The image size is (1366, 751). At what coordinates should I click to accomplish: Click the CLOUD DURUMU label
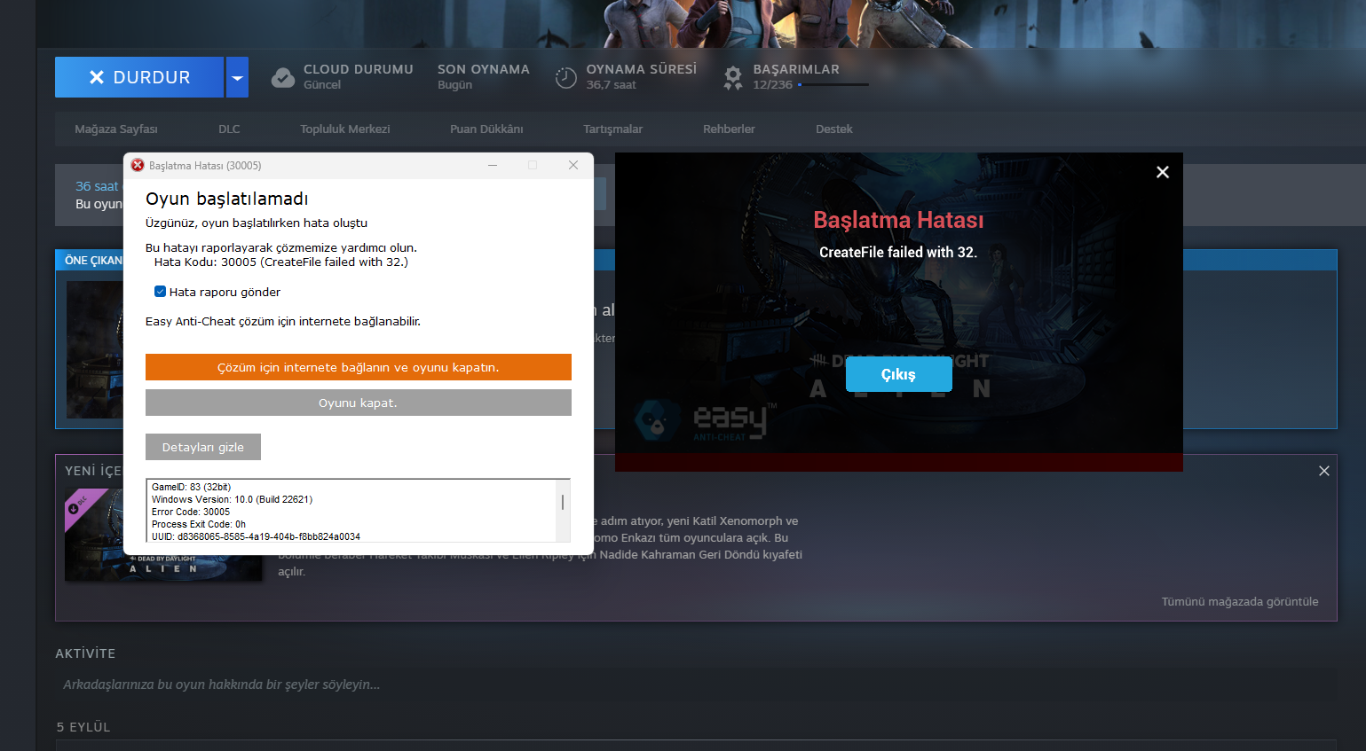359,69
